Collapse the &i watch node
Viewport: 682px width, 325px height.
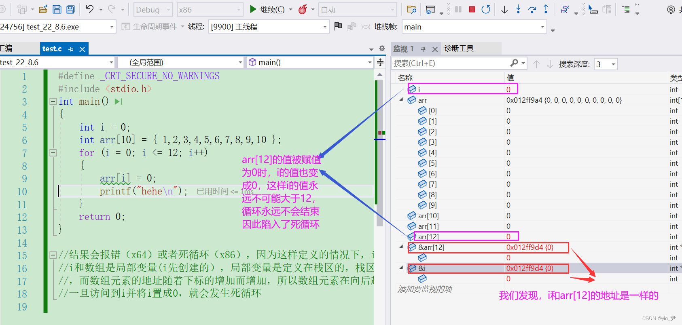click(401, 268)
